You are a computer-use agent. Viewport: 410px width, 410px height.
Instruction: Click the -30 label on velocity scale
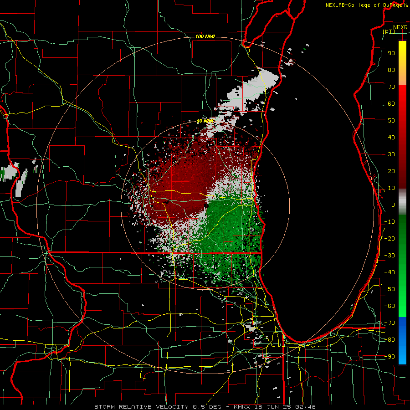pos(389,256)
